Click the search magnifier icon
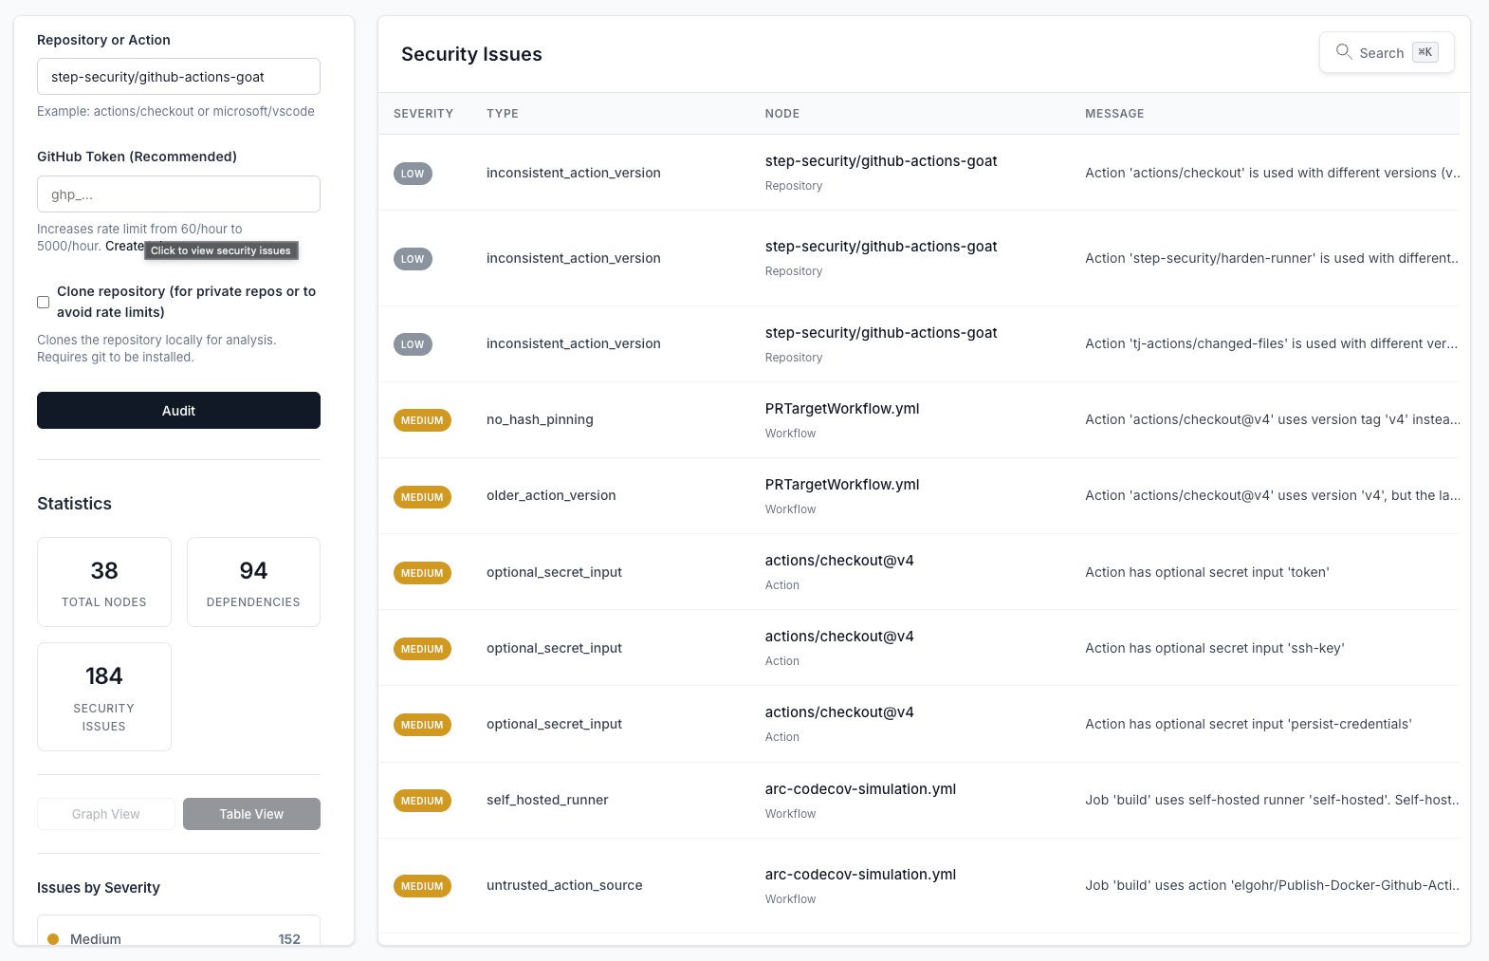The image size is (1489, 961). (1344, 52)
